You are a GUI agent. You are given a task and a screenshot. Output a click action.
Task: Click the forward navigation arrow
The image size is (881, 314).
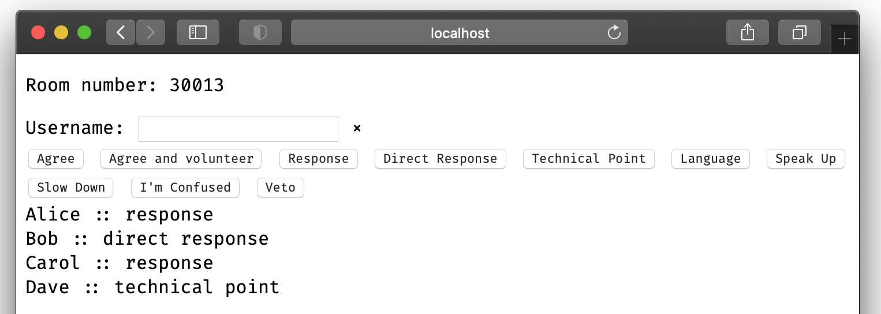tap(151, 32)
